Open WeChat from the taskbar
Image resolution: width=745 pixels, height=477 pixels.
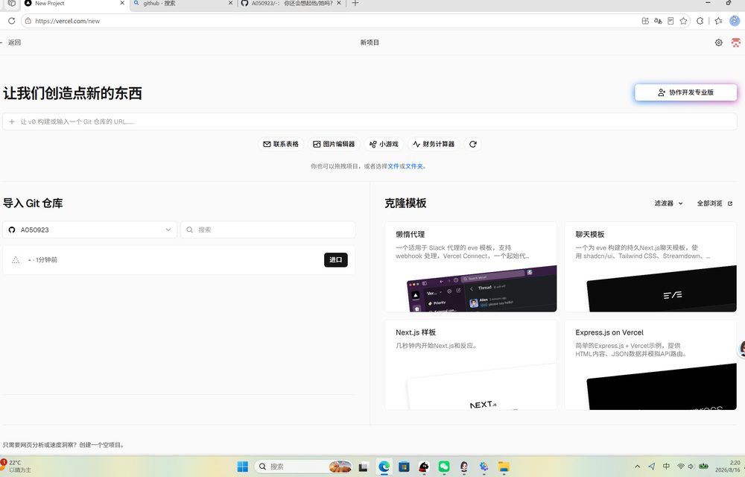click(444, 467)
